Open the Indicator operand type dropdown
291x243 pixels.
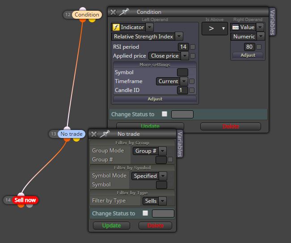tap(150, 27)
